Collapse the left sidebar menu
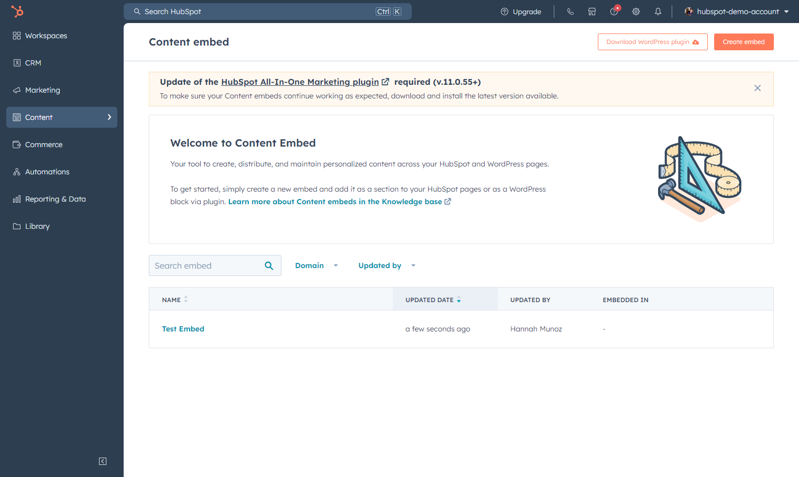This screenshot has height=477, width=799. pyautogui.click(x=103, y=461)
